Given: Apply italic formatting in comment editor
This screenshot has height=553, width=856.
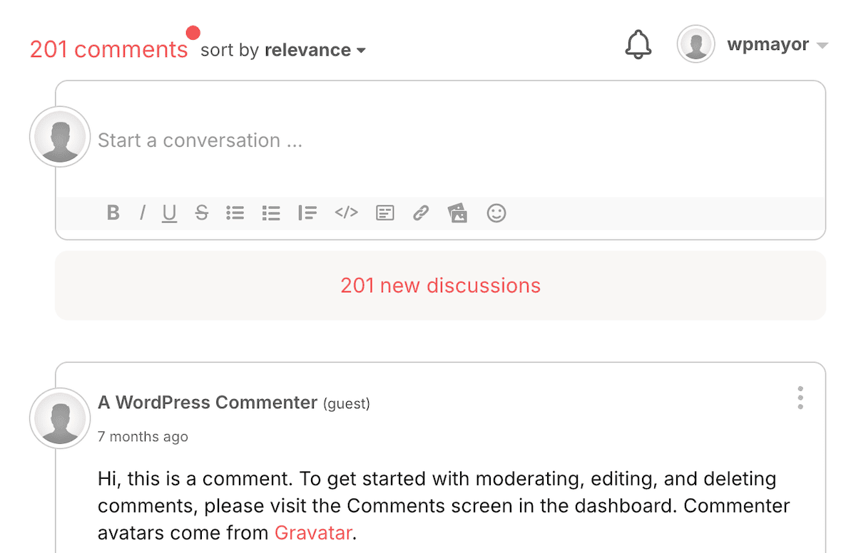Looking at the screenshot, I should coord(143,212).
